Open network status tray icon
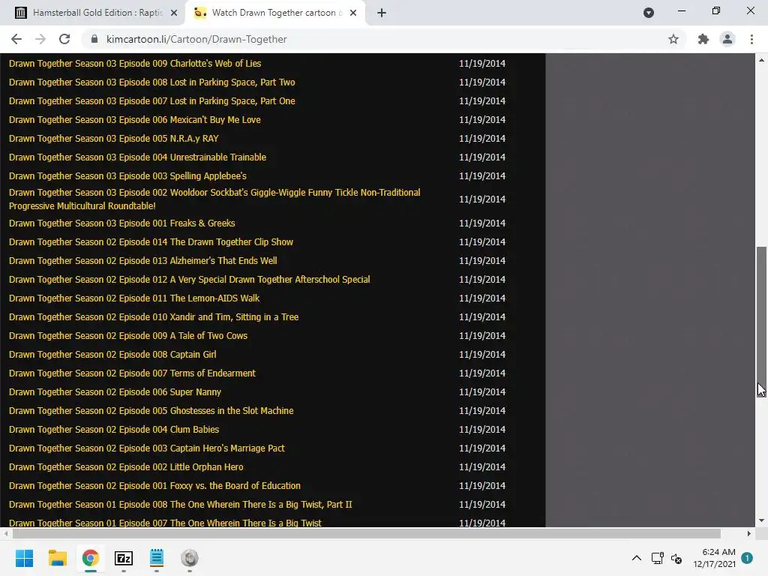The width and height of the screenshot is (768, 576). coord(657,558)
